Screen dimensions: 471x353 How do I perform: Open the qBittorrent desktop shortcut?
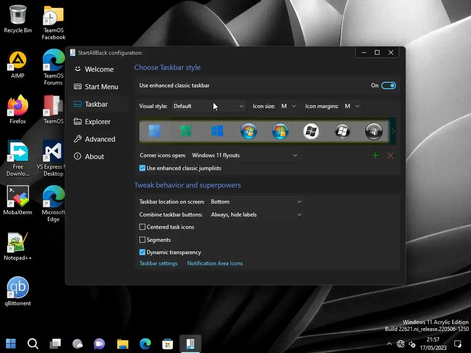click(18, 291)
